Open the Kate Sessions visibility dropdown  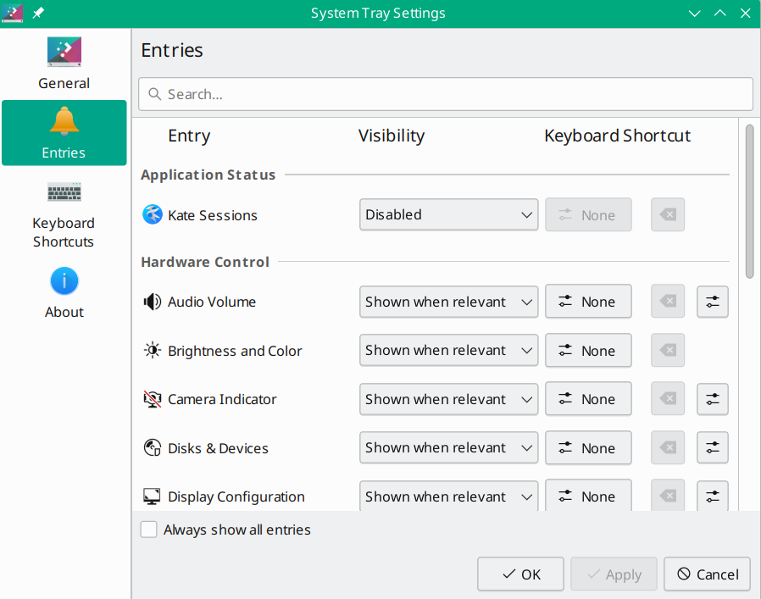pos(448,214)
